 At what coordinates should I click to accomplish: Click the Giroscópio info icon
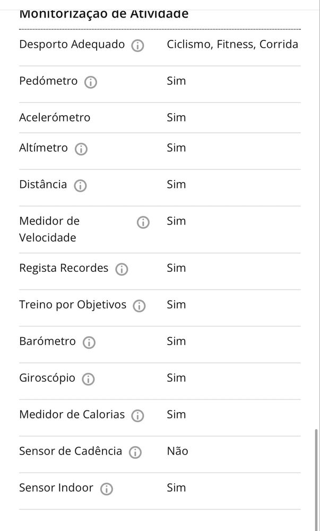tap(88, 379)
